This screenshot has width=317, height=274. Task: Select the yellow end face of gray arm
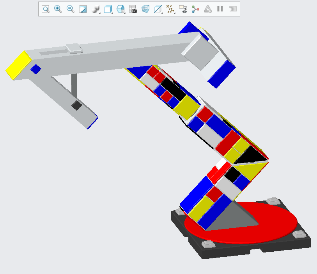(x=18, y=65)
